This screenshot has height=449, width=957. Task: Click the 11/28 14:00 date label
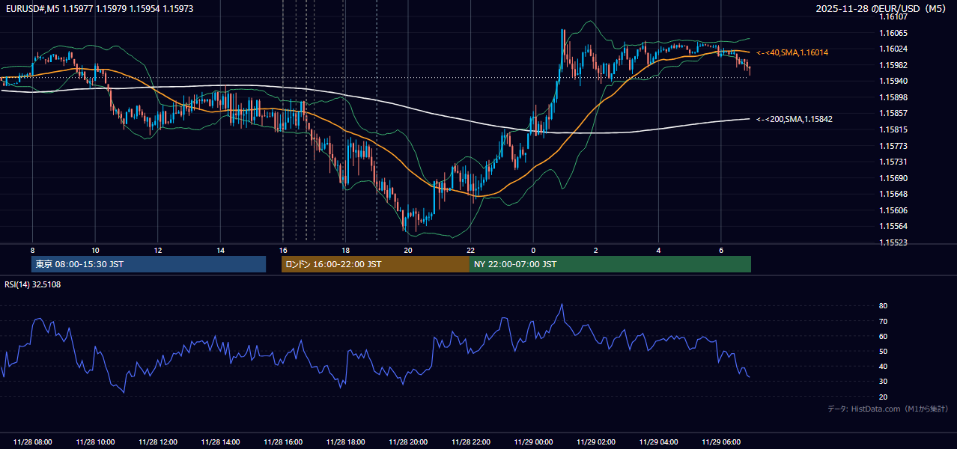click(220, 442)
